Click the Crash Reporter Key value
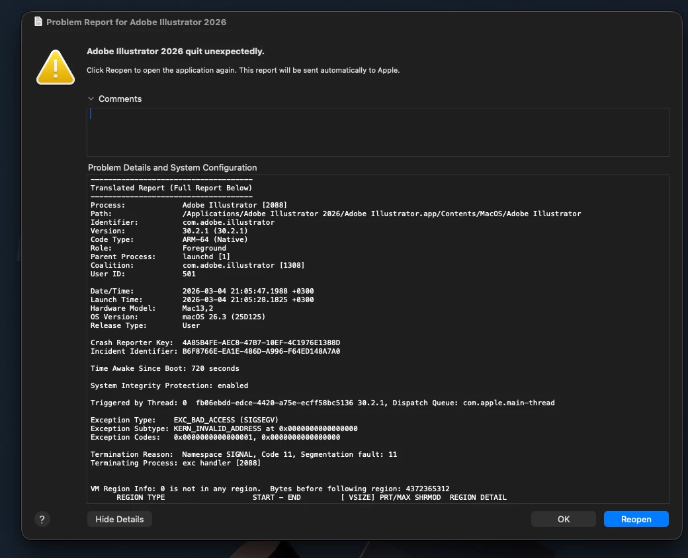 [x=261, y=342]
